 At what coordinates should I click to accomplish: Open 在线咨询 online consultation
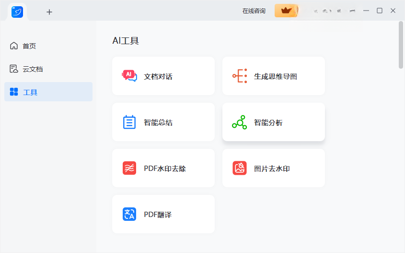[x=254, y=11]
